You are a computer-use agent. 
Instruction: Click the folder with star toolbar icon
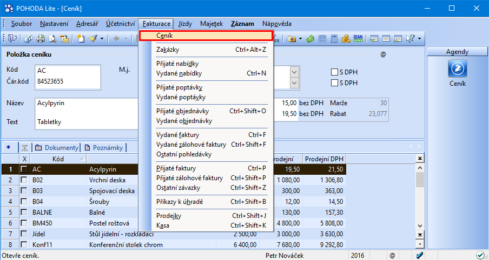coord(292,39)
